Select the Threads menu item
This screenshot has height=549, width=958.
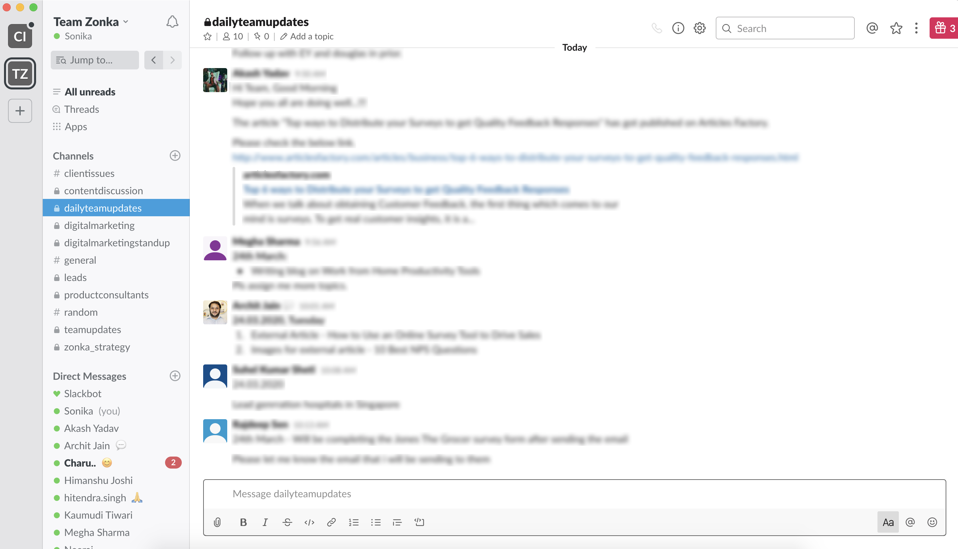point(81,109)
